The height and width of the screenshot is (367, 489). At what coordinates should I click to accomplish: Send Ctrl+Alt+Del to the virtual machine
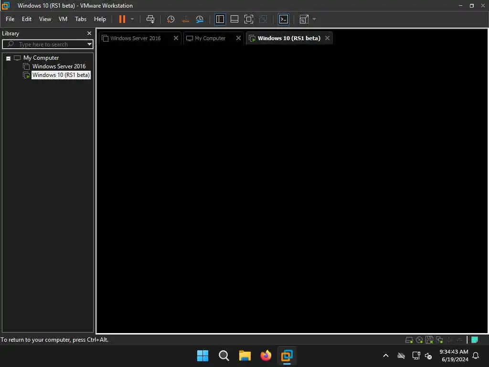(x=150, y=19)
